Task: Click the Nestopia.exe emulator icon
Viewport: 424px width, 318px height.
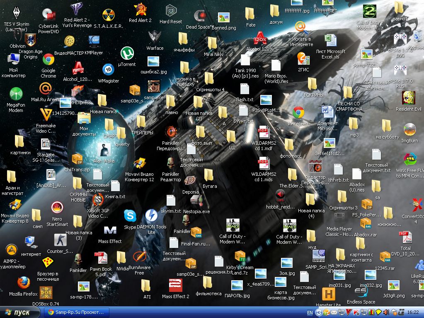Action: pos(196,201)
